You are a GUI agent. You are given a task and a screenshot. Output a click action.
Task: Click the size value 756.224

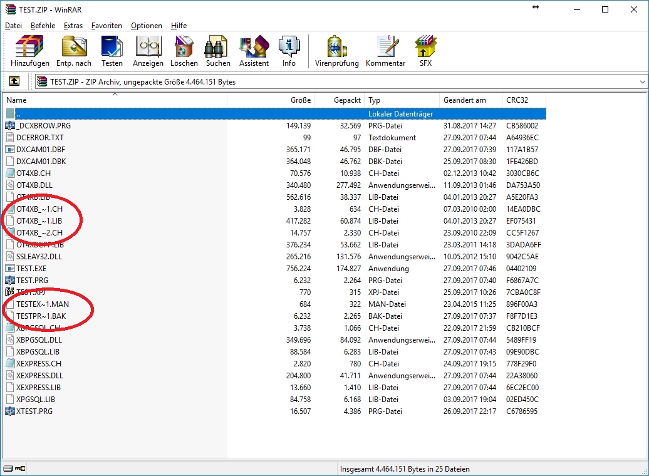tap(298, 269)
